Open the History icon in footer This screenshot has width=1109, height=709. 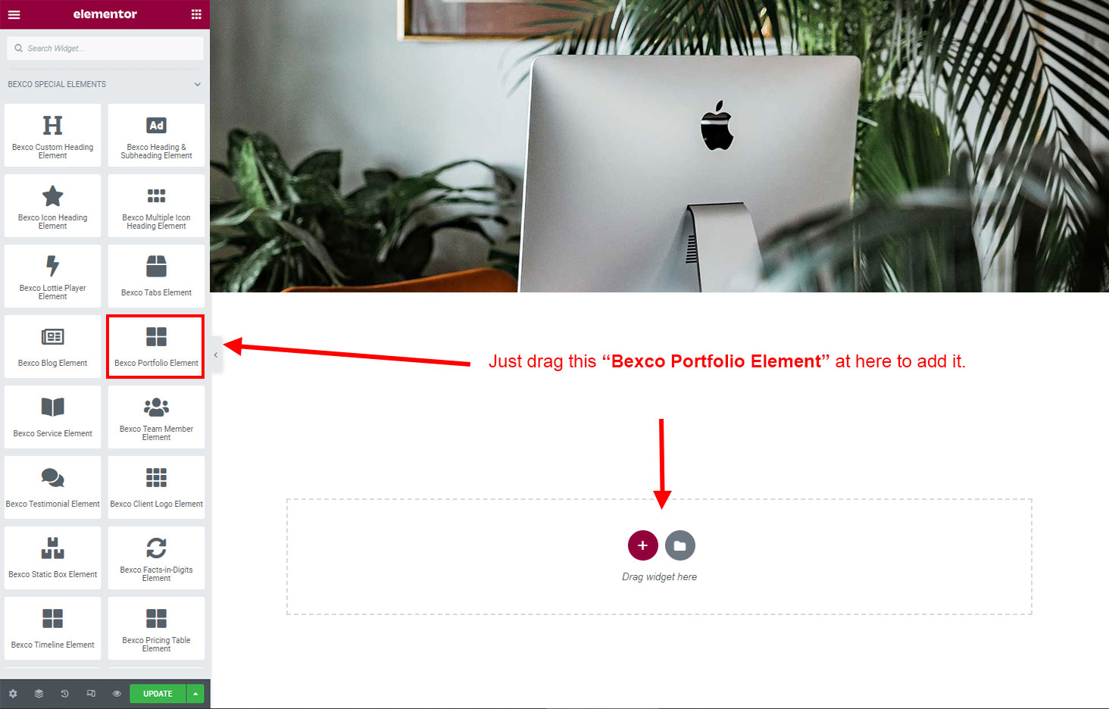click(x=65, y=694)
